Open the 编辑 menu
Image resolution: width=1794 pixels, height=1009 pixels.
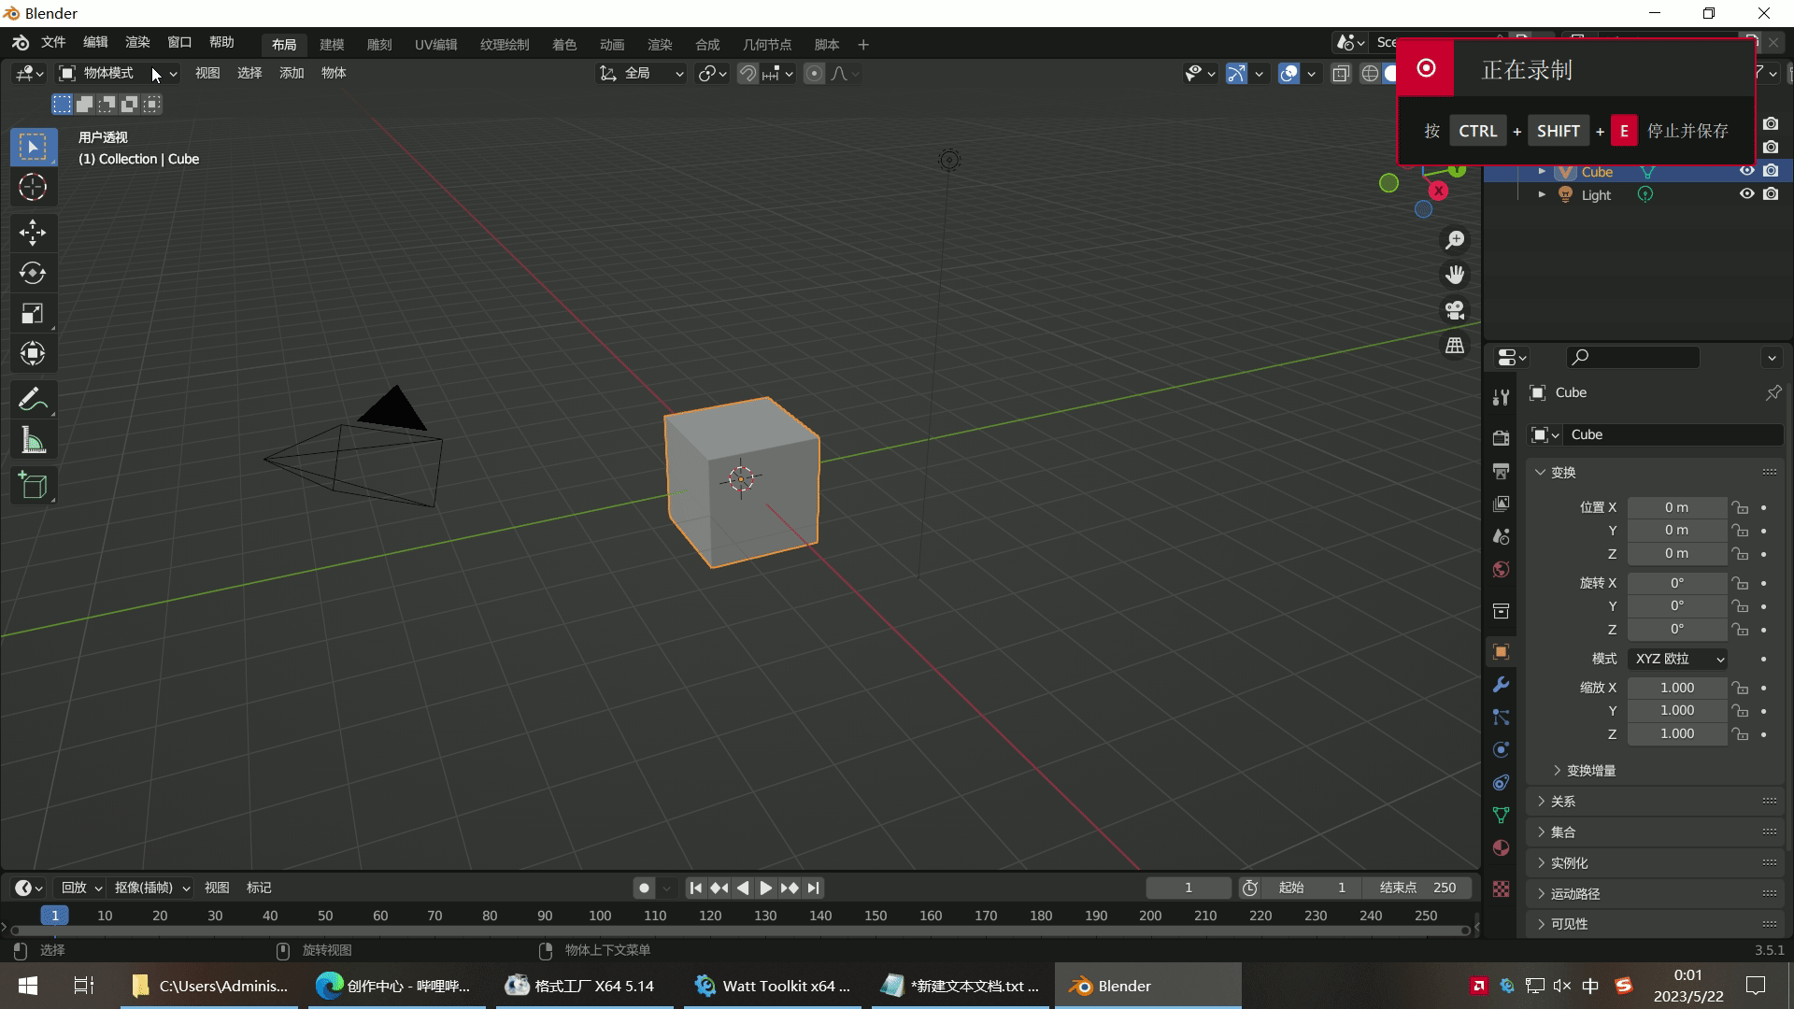95,42
